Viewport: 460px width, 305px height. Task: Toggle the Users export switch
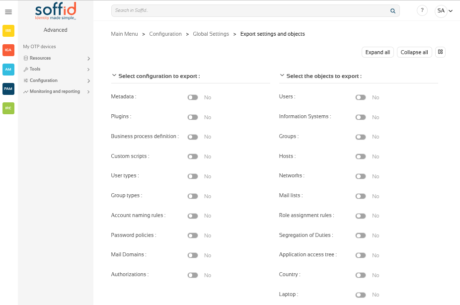(x=361, y=97)
